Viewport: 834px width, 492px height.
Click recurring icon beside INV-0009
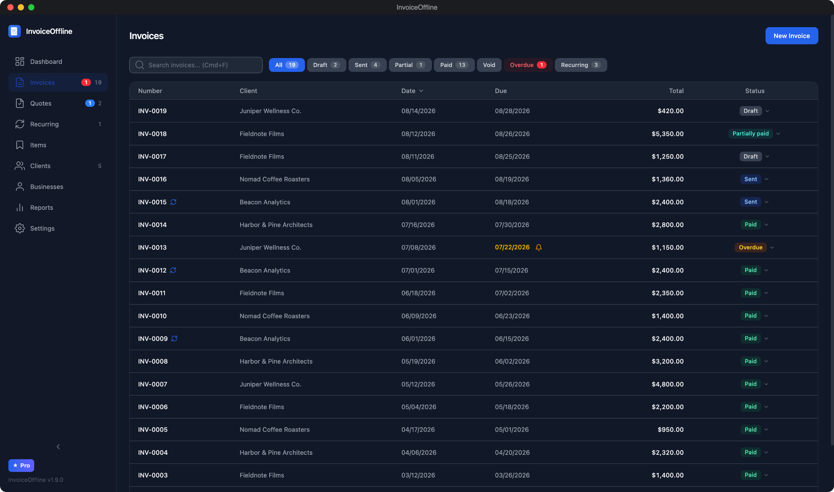point(174,338)
